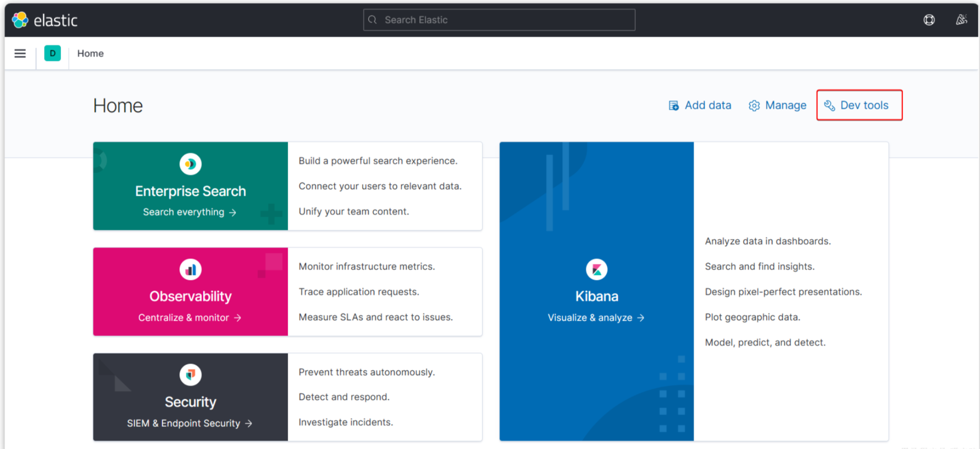Click the Dev tools wrench icon
The width and height of the screenshot is (980, 449).
(830, 105)
